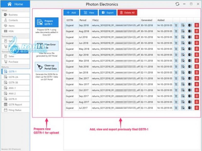Click the Add button
The height and width of the screenshot is (151, 202).
pyautogui.click(x=71, y=13)
